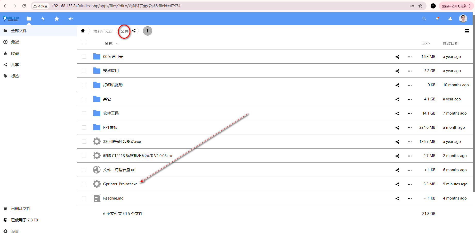Open the Contacts icon in header
Image resolution: width=475 pixels, height=233 pixels.
pos(450,19)
